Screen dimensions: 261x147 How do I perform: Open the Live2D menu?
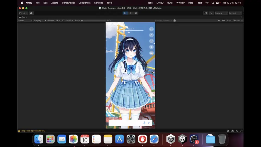[160, 3]
